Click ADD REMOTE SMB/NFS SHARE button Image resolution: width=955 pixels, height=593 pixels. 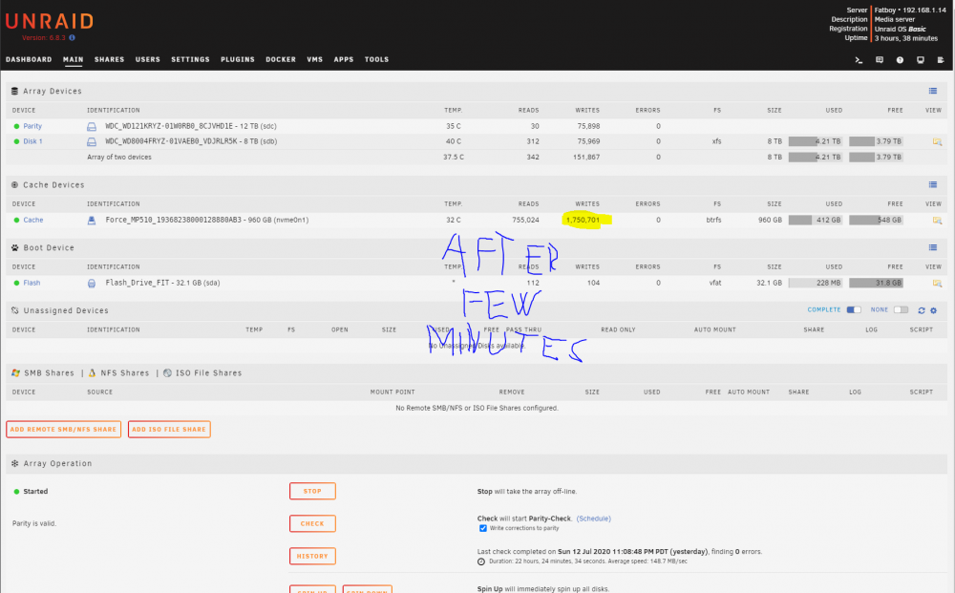click(63, 429)
